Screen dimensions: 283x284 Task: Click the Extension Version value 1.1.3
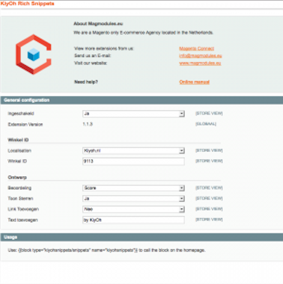click(88, 124)
